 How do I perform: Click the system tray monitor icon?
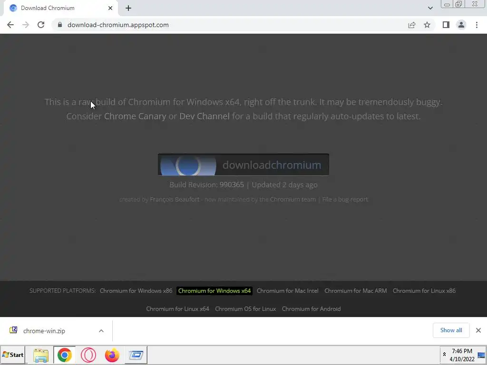click(481, 355)
